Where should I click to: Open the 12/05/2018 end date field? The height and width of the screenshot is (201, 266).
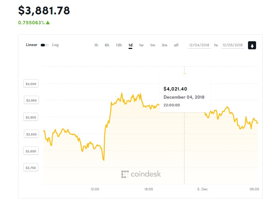pos(233,45)
